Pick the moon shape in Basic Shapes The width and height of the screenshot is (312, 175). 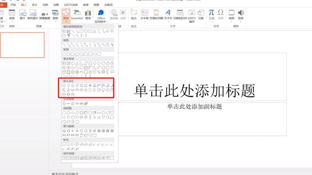coord(108,72)
